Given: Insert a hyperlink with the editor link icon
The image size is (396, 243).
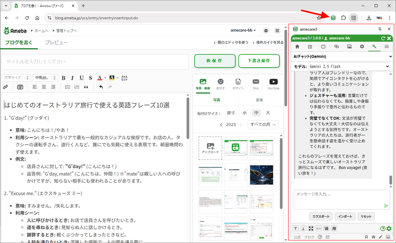Looking at the screenshot, I should click(5, 87).
